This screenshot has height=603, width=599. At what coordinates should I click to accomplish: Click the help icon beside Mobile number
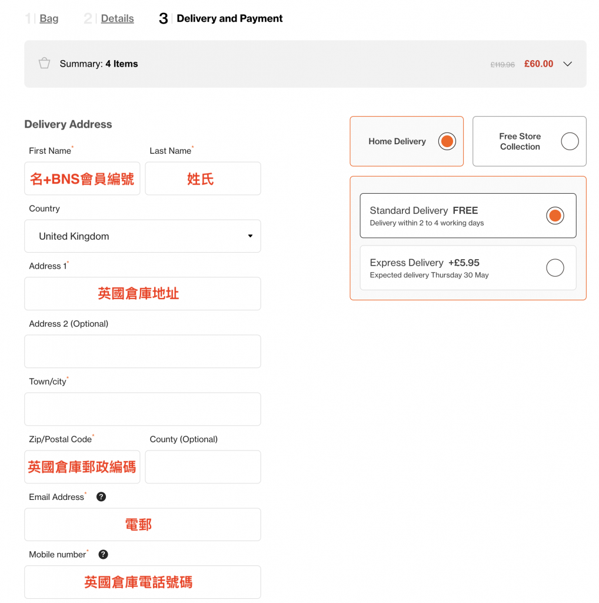coord(103,555)
